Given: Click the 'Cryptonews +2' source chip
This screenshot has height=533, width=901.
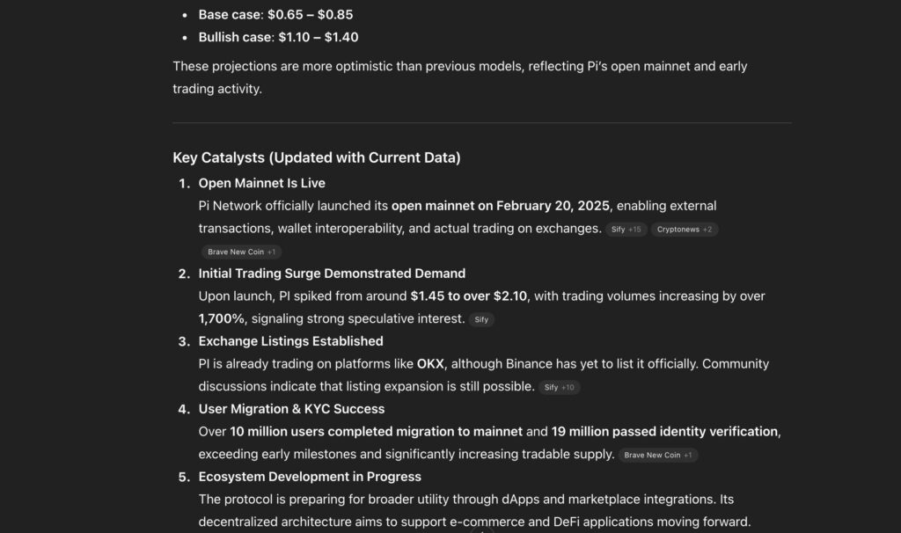Looking at the screenshot, I should (685, 230).
